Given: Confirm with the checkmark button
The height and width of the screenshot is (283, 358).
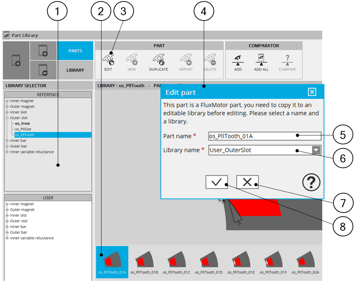Looking at the screenshot, I should pos(217,182).
